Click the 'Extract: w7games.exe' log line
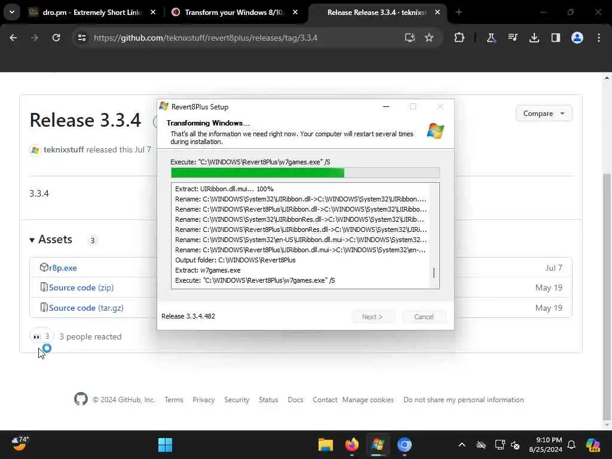 (x=207, y=270)
